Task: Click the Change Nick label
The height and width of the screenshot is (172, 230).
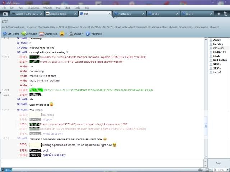Action: tap(51, 34)
